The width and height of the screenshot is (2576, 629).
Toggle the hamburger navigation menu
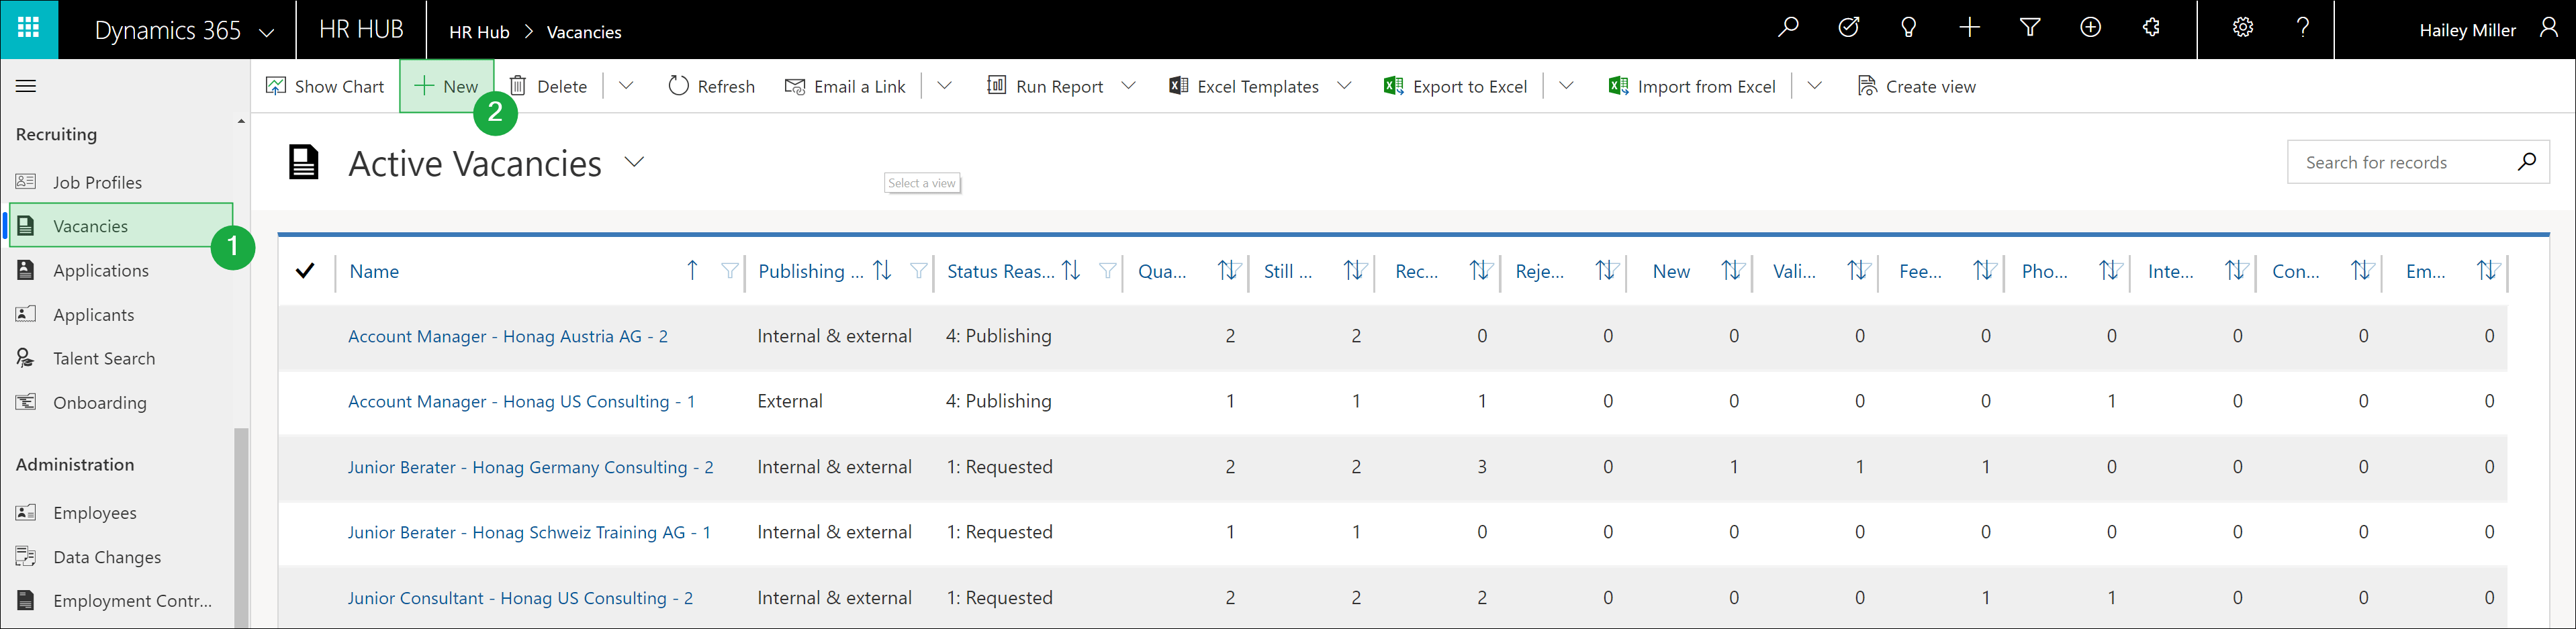pyautogui.click(x=26, y=86)
